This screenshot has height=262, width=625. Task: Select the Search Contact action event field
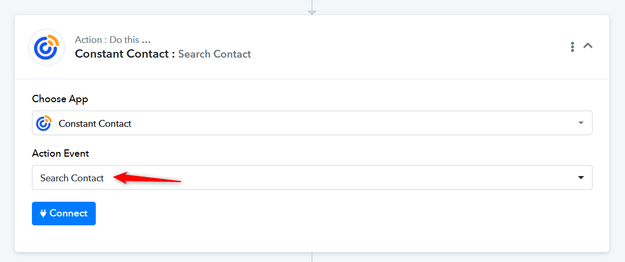tap(312, 178)
